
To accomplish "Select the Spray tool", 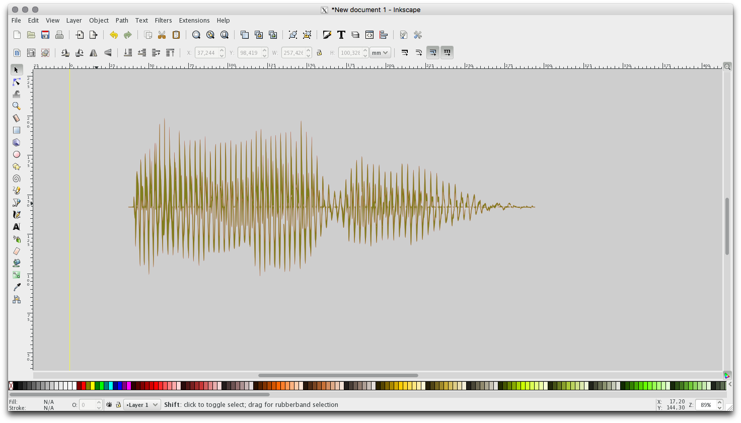I will point(16,239).
